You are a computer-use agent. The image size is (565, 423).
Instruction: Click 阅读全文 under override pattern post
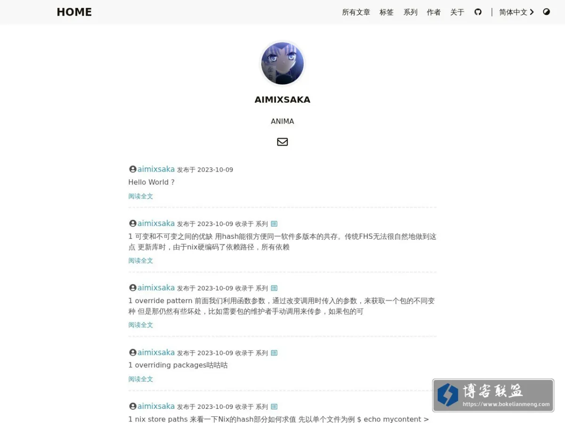click(x=141, y=325)
